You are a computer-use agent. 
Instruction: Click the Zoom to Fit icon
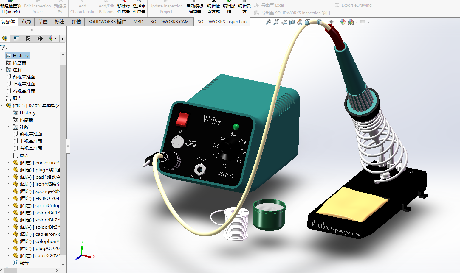269,22
